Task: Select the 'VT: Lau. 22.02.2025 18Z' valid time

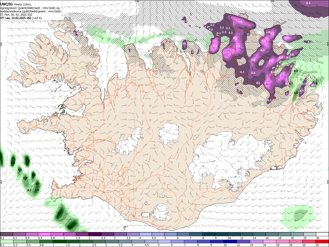Action: 16,18
